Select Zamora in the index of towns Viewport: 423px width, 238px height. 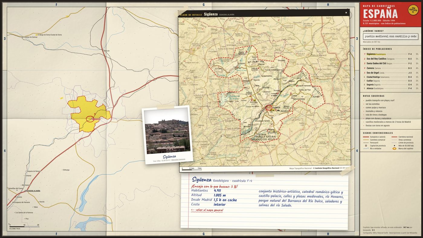tap(391, 68)
